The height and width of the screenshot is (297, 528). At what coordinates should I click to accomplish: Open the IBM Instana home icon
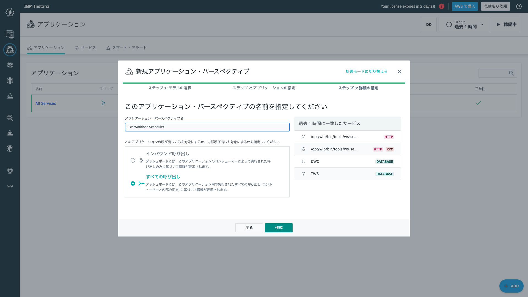click(10, 12)
